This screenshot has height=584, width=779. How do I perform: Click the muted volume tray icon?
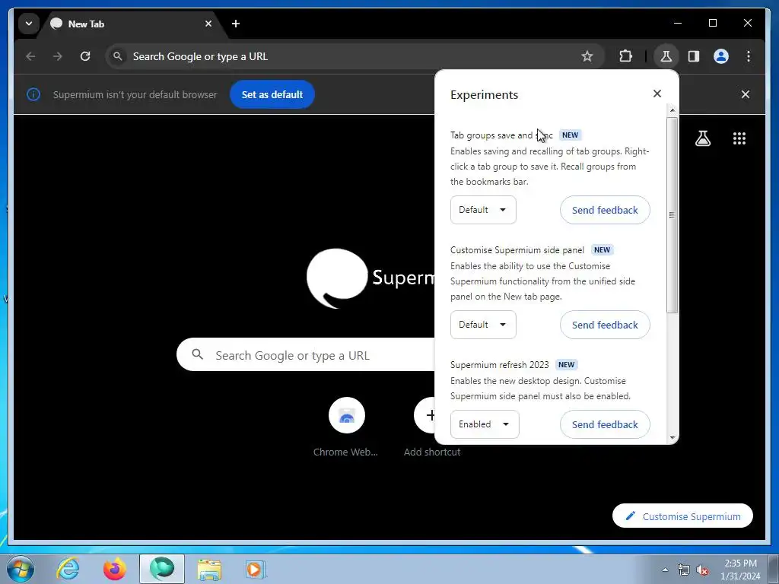coord(702,570)
